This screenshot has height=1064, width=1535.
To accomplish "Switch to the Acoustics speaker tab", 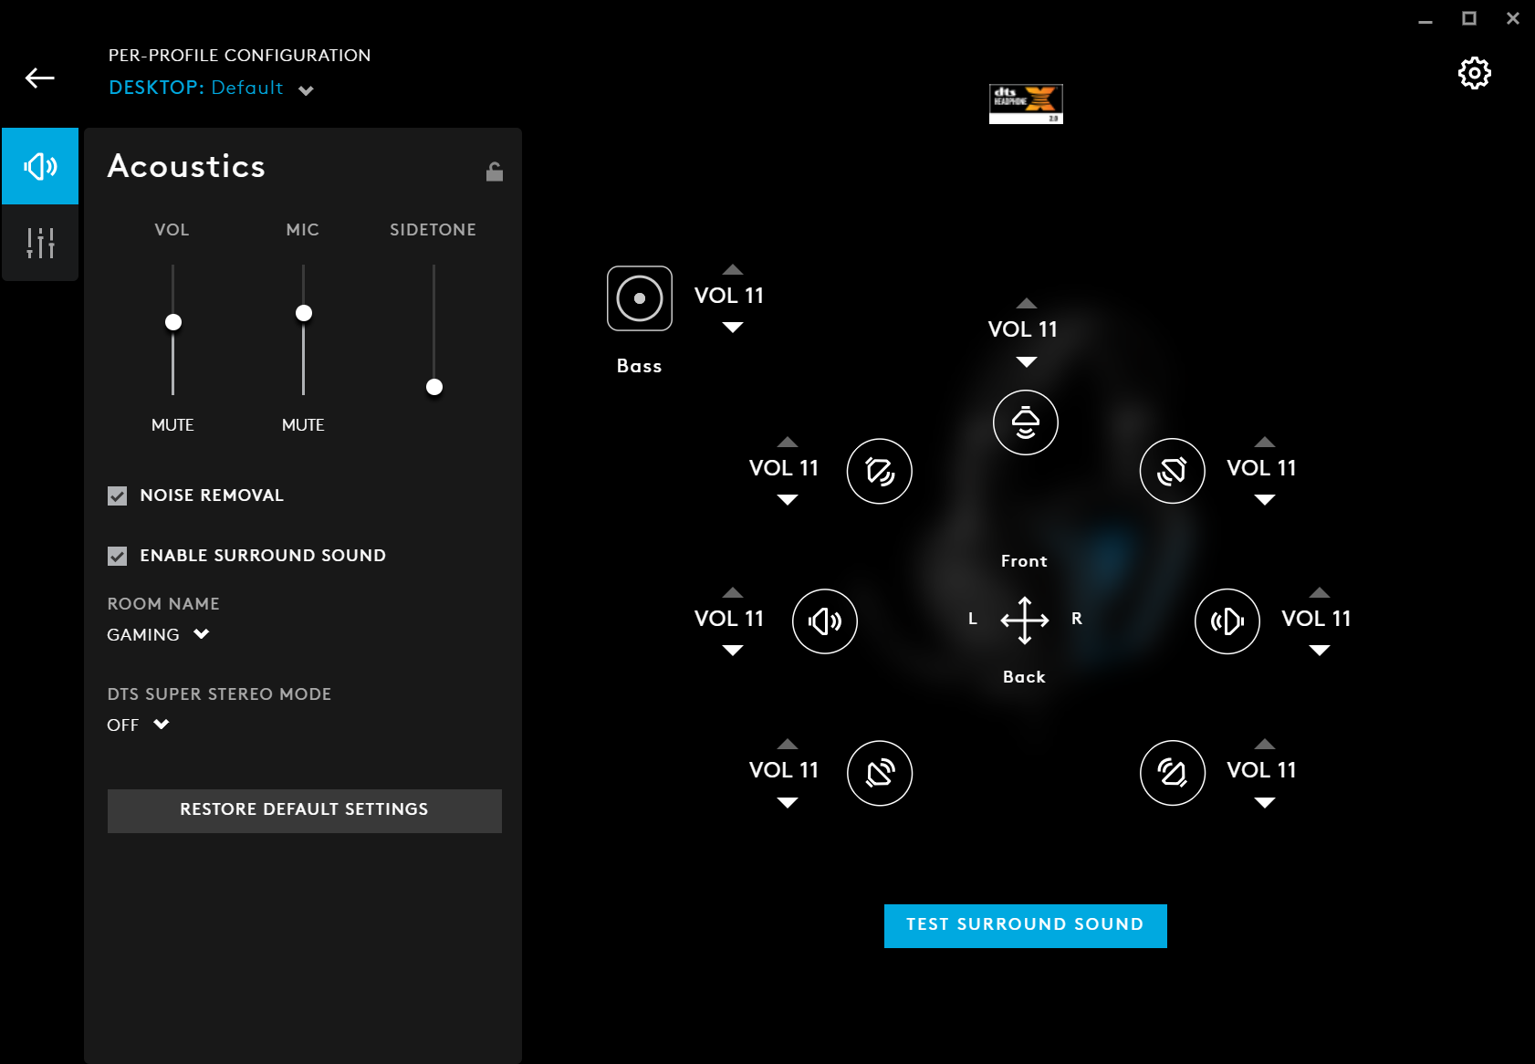I will pos(40,166).
